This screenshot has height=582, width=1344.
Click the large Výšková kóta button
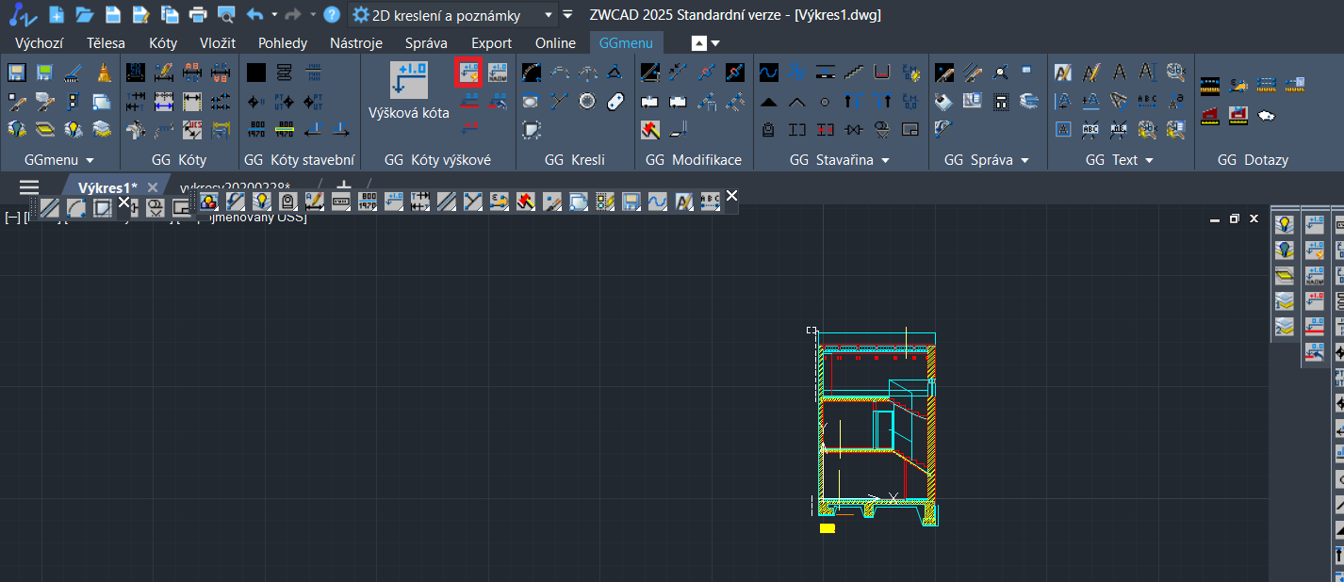click(x=408, y=91)
